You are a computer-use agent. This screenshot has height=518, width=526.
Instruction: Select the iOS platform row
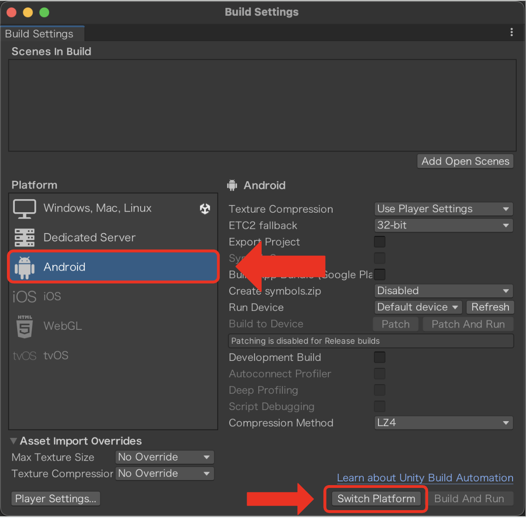113,297
